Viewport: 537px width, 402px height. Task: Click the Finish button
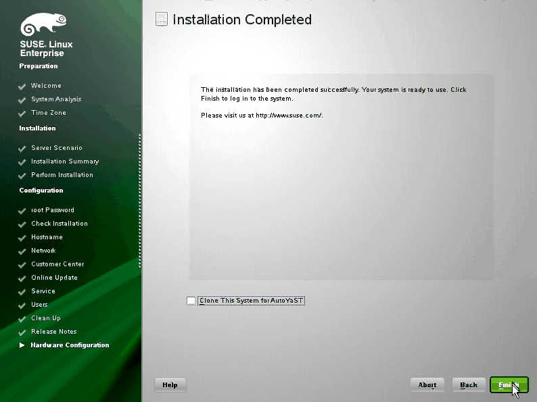coord(509,385)
